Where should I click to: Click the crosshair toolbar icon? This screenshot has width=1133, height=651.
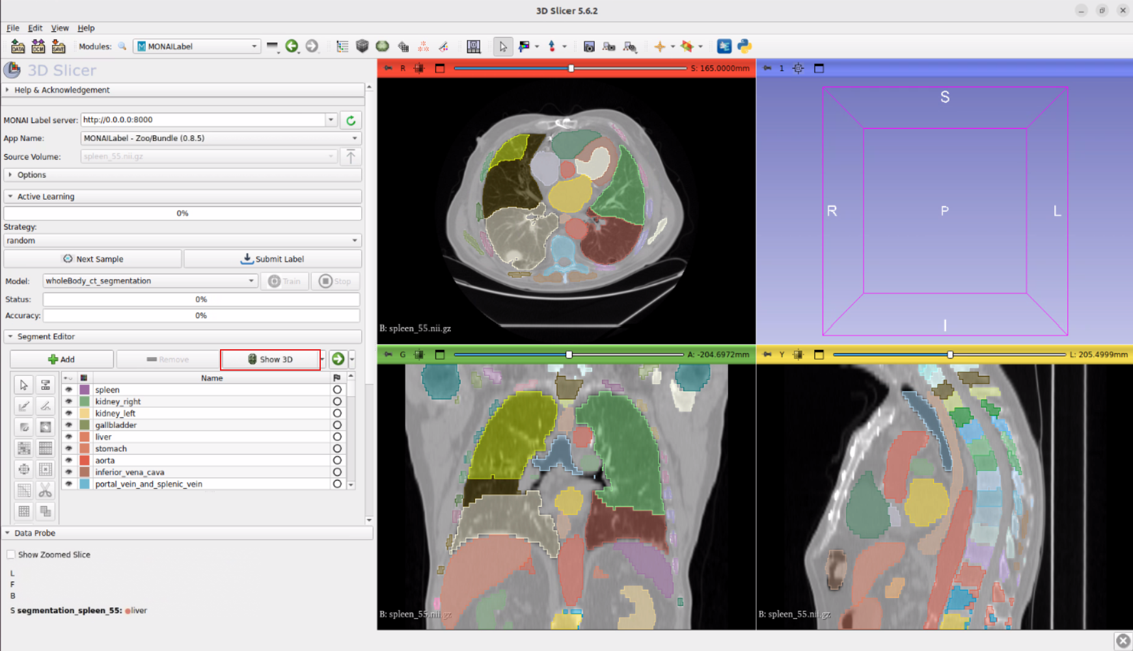pos(660,46)
